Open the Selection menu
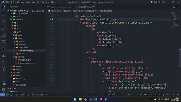Viewport: 181px width, 102px height. tap(20, 2)
